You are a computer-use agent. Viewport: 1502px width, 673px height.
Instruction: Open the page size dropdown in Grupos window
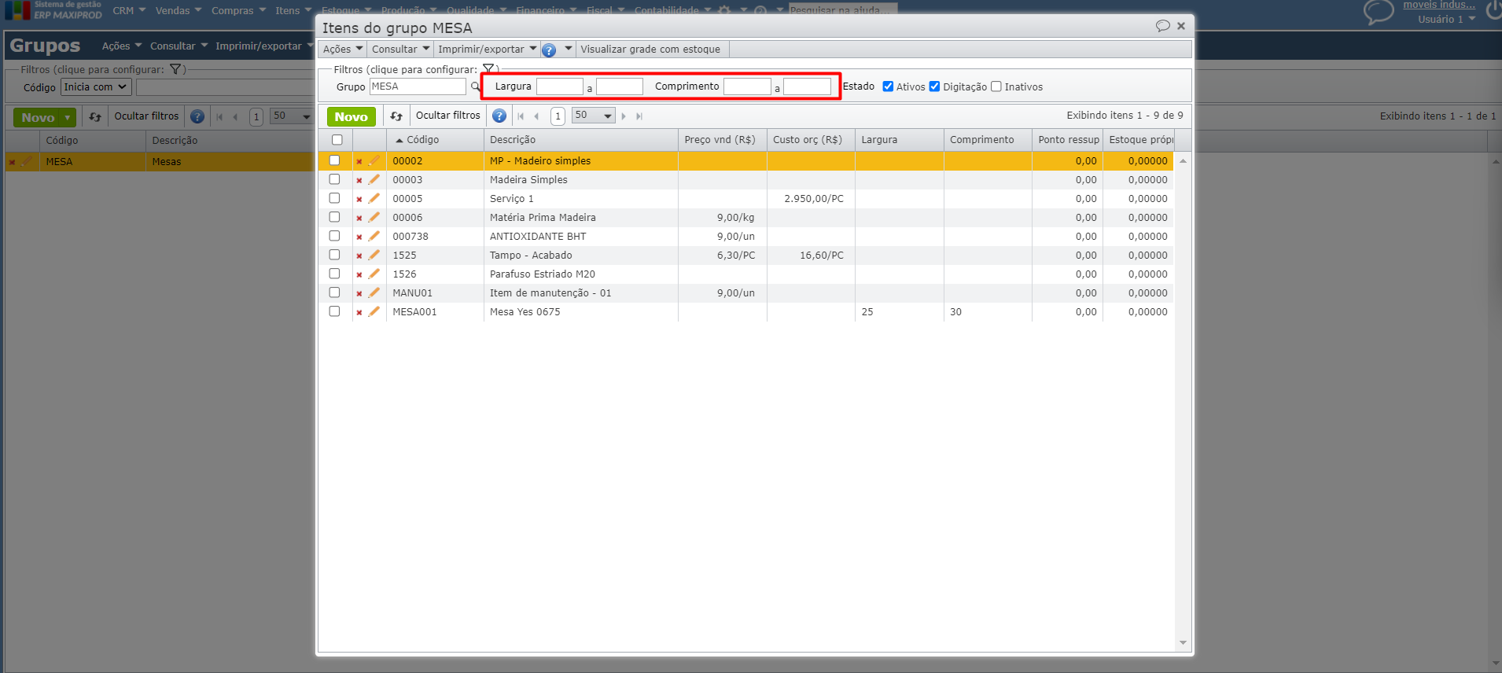pyautogui.click(x=291, y=116)
